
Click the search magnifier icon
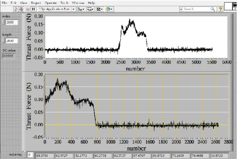tap(213, 9)
